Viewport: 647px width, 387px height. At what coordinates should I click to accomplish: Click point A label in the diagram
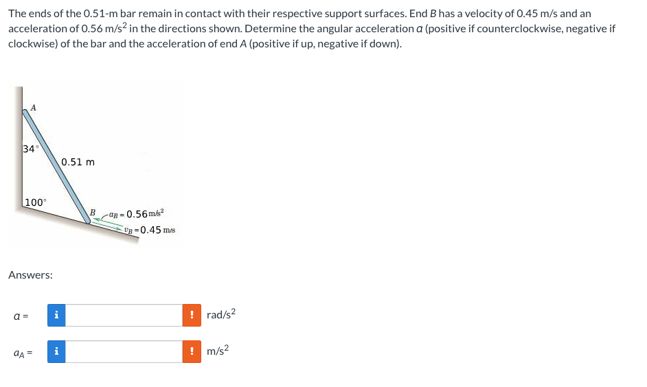(33, 106)
